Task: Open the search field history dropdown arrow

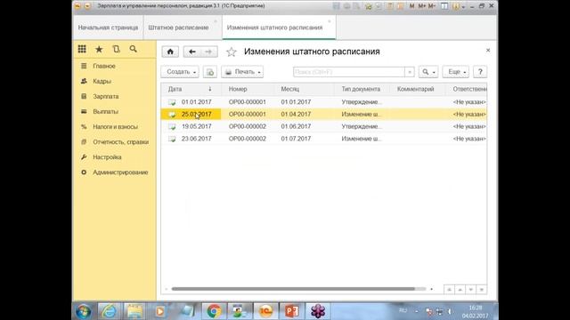Action: point(410,72)
